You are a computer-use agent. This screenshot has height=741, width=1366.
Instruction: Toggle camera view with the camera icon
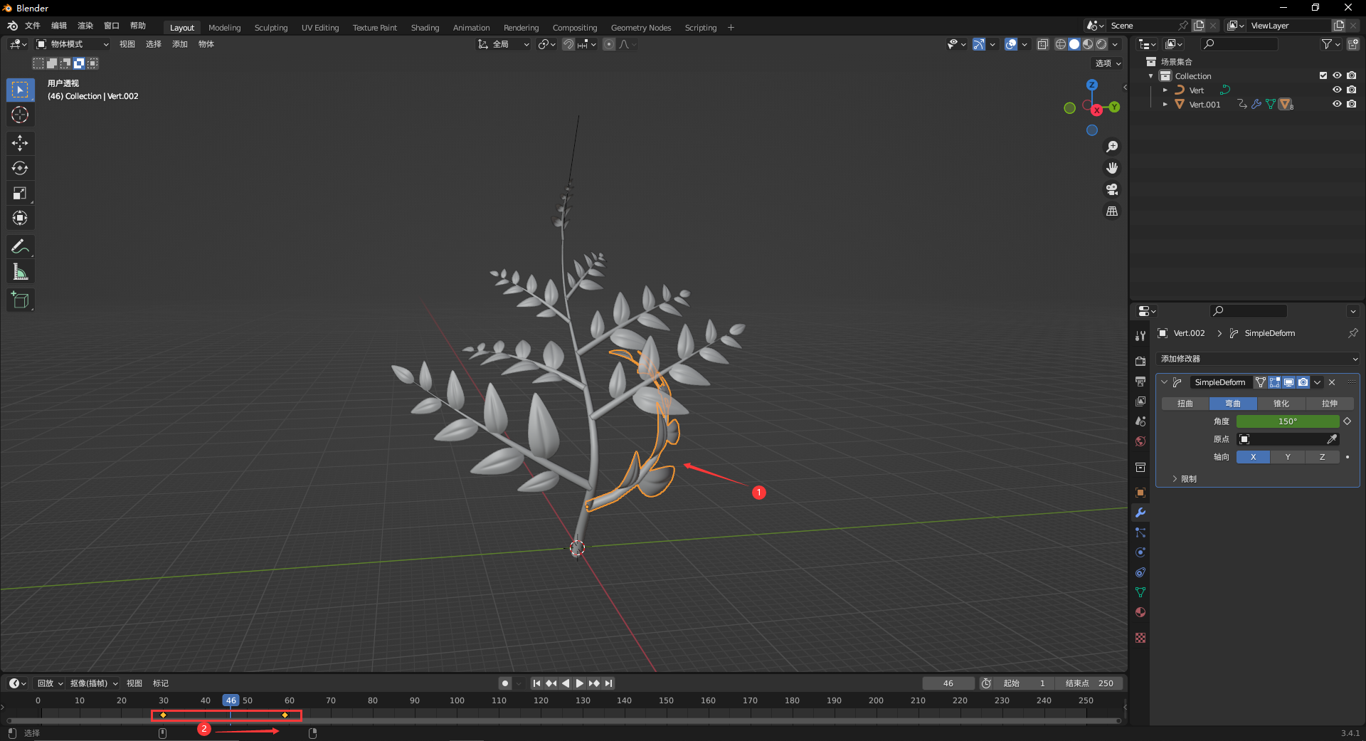[x=1112, y=189]
